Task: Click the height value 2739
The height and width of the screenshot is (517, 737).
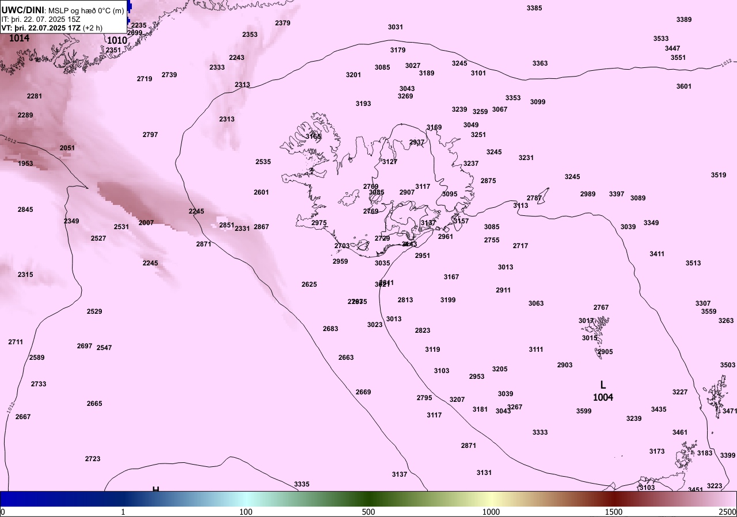Action: pyautogui.click(x=169, y=75)
